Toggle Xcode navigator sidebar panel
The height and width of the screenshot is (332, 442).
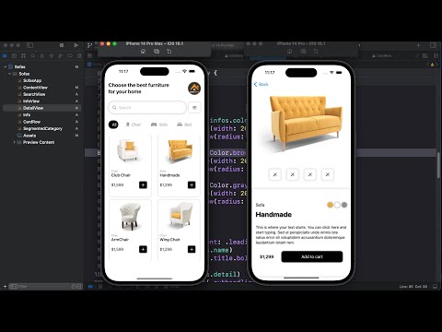click(29, 45)
